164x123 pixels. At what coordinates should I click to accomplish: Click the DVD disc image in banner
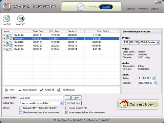pos(81,7)
